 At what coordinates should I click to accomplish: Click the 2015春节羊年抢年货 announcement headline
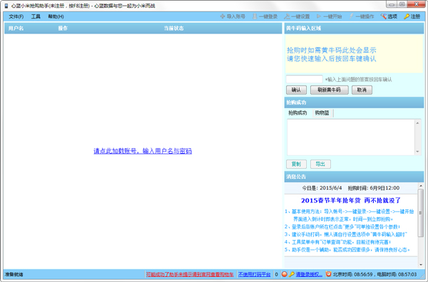[351, 201]
